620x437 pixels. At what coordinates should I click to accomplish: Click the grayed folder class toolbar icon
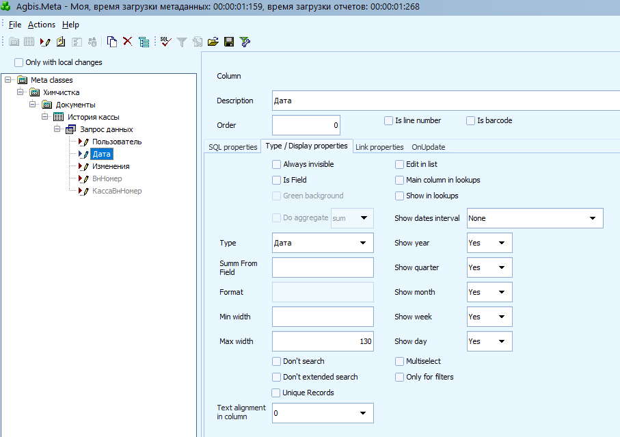pyautogui.click(x=14, y=42)
